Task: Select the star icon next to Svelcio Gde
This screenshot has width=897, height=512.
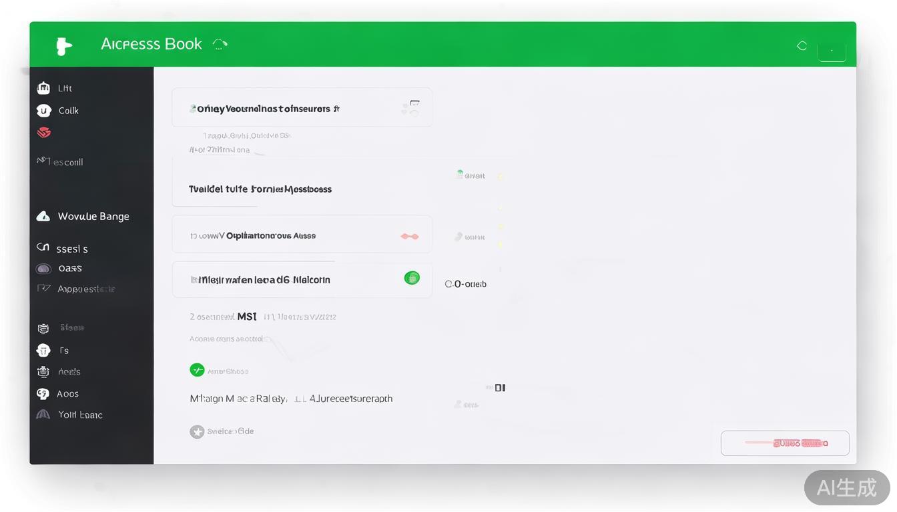Action: [197, 431]
